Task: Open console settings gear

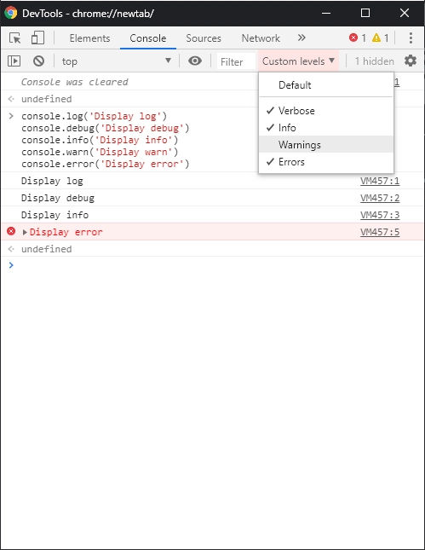Action: click(411, 61)
